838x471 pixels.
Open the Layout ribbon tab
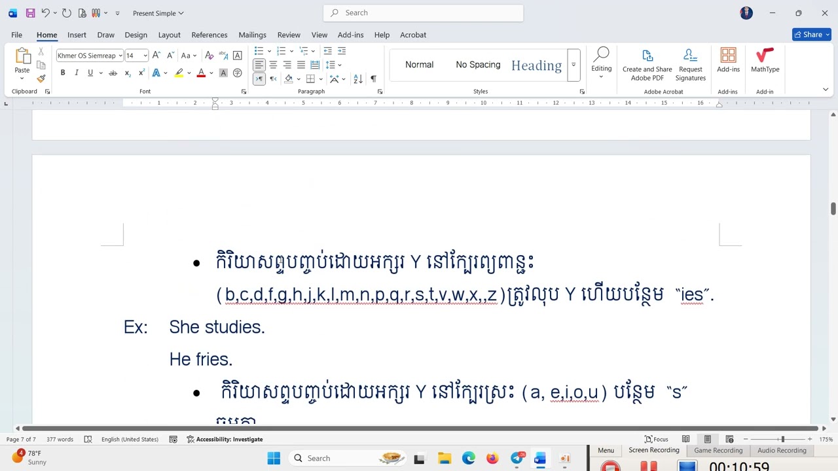[169, 35]
